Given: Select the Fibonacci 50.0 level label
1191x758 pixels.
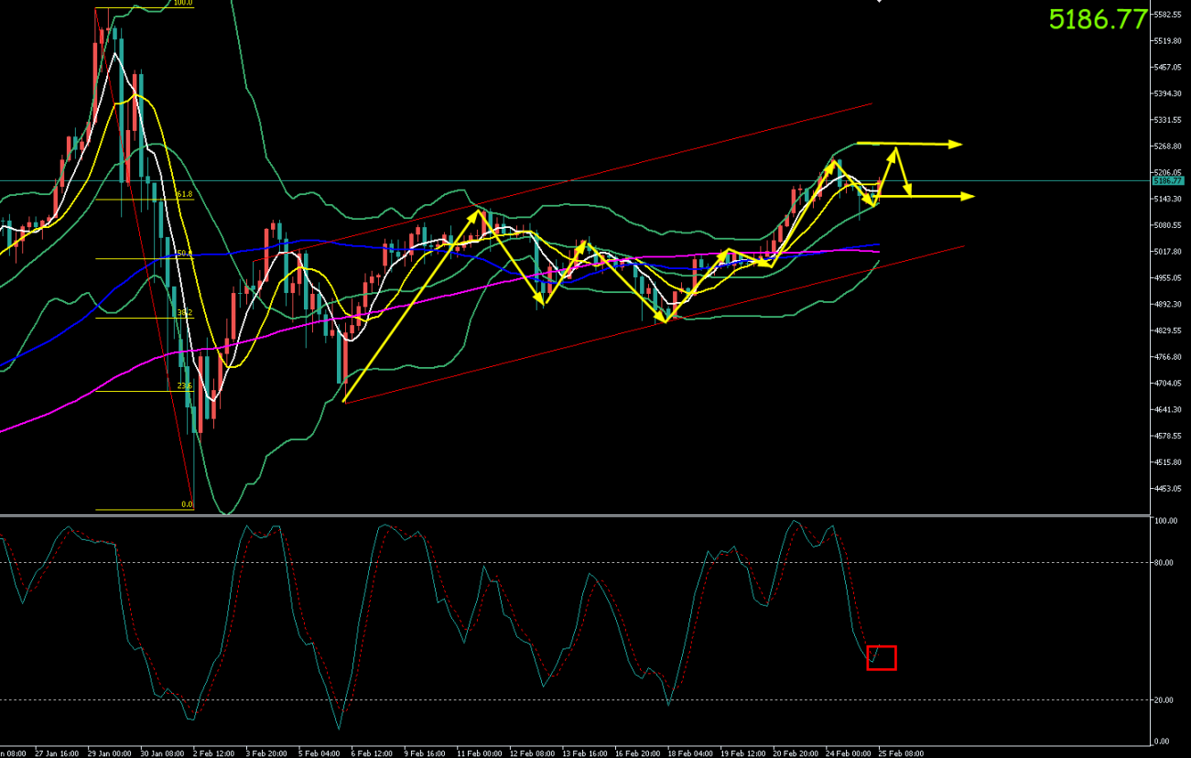Looking at the screenshot, I should tap(183, 254).
